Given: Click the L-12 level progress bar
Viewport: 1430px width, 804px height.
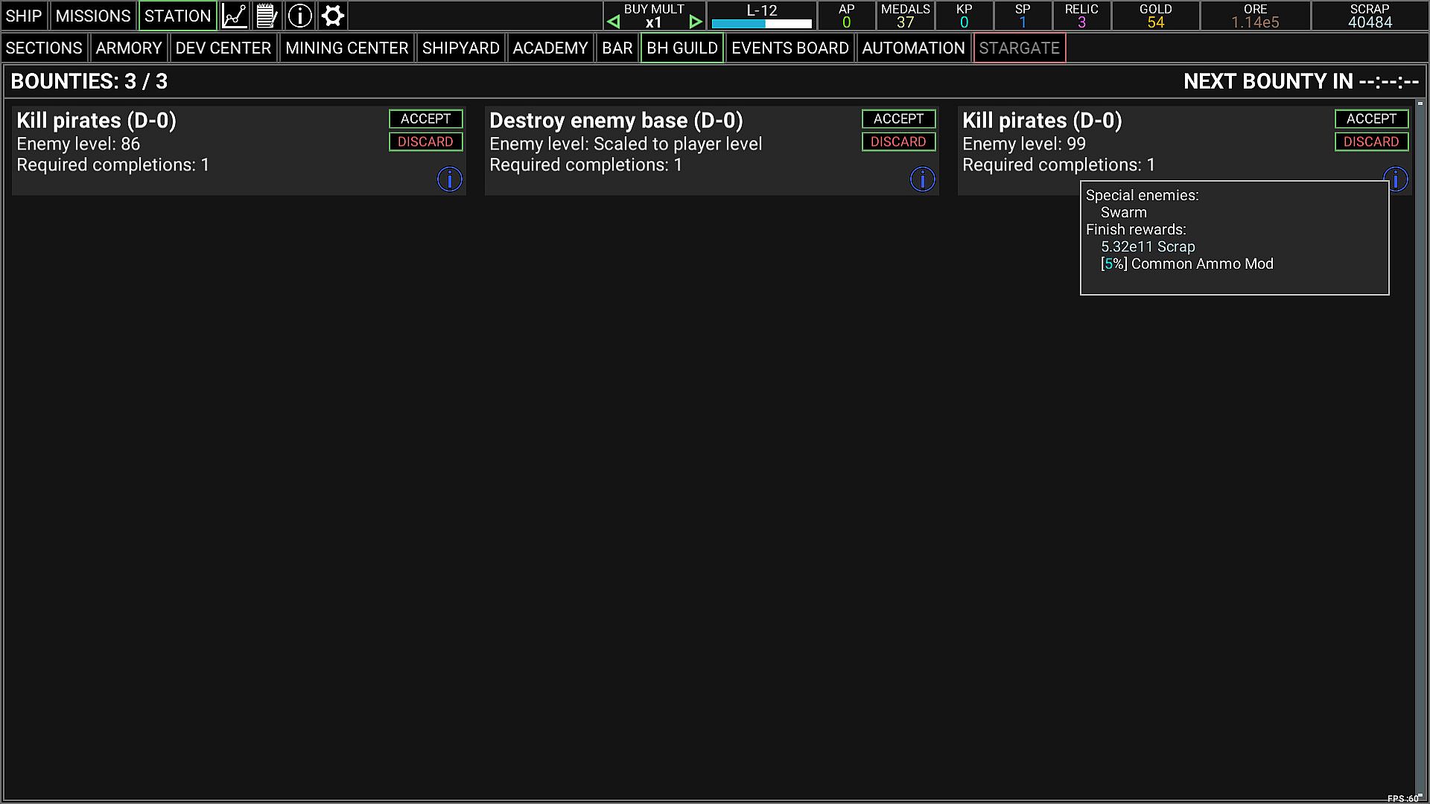Looking at the screenshot, I should 761,24.
